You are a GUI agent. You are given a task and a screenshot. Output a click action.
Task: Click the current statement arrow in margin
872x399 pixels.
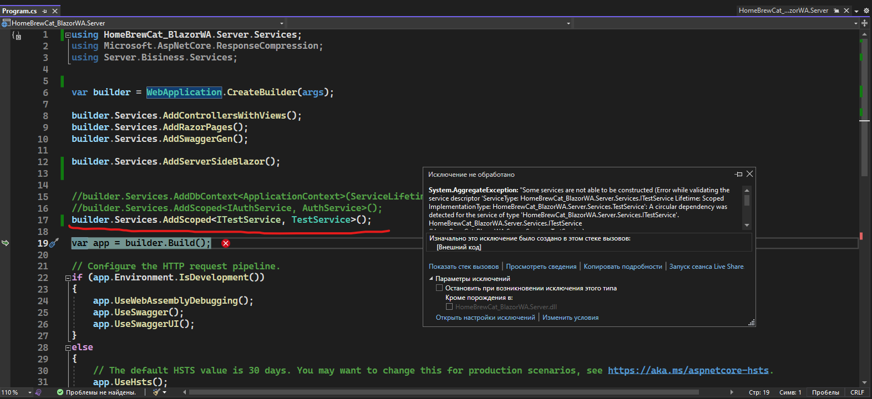click(6, 243)
